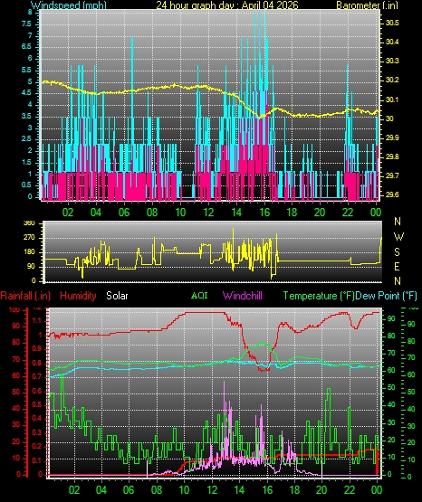Click wind direction scale value 270
This screenshot has height=502, width=422.
click(x=29, y=238)
